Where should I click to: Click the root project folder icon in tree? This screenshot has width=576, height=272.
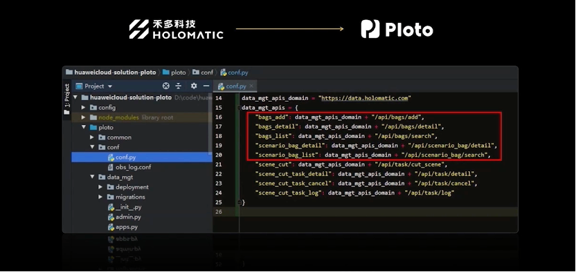(x=85, y=97)
